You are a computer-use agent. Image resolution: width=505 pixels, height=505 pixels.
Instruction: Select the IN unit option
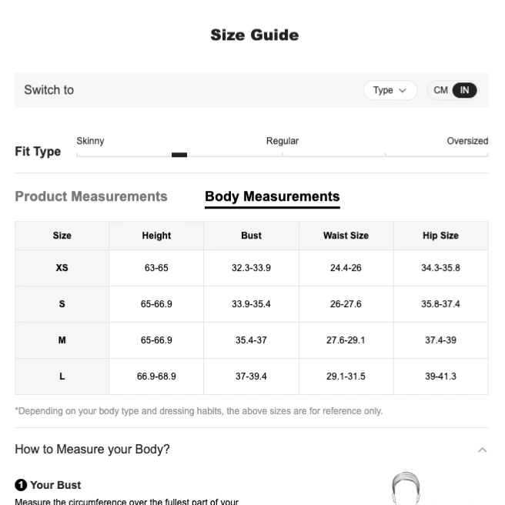tap(464, 90)
